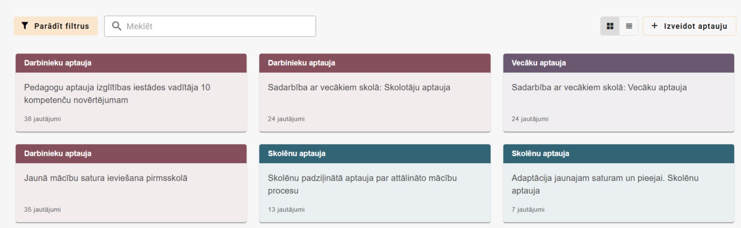Image resolution: width=741 pixels, height=228 pixels.
Task: Open the Pedagogu aptauja izglītības iestādes card
Action: [117, 94]
